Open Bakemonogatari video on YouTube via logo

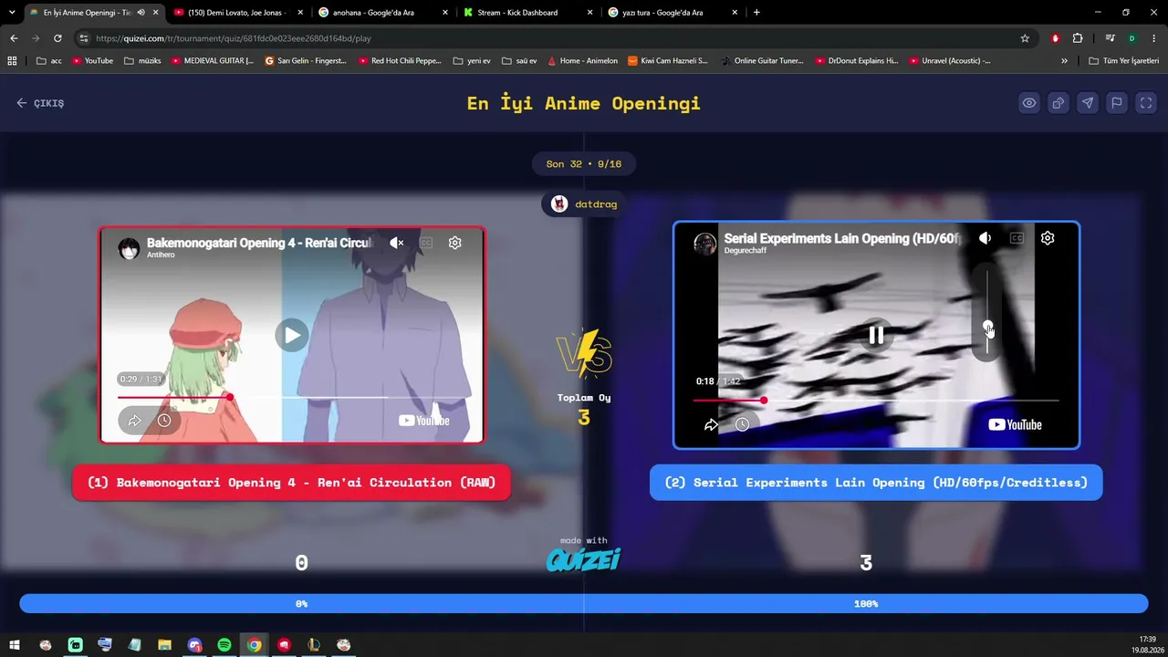(424, 421)
